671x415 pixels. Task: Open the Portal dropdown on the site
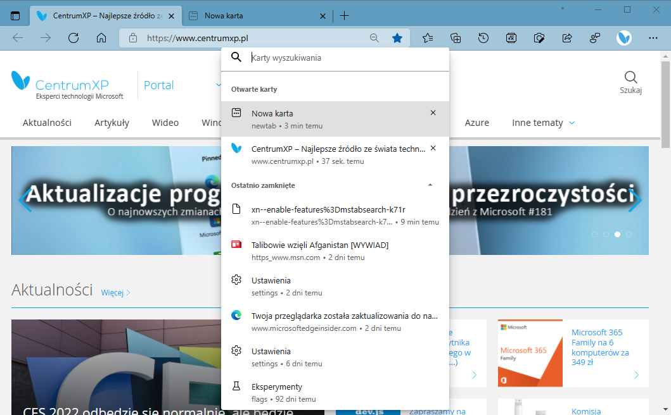tap(182, 85)
